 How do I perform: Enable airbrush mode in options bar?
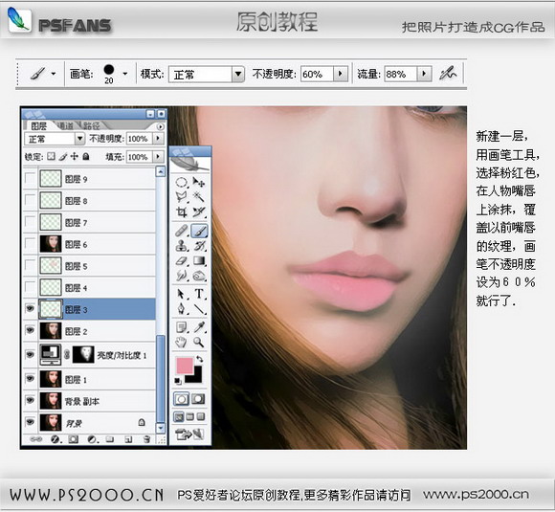click(x=448, y=74)
